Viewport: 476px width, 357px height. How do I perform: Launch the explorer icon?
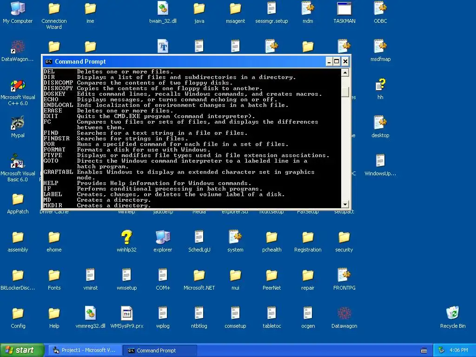[x=163, y=238]
